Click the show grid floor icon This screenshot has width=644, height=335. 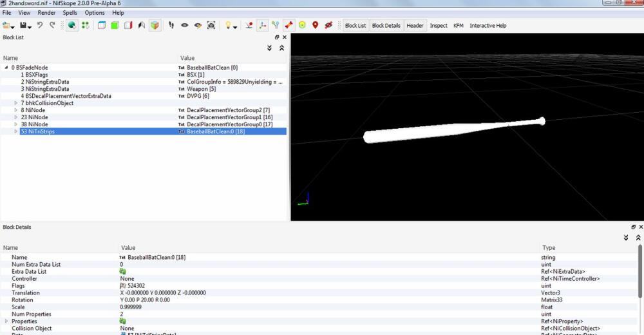249,26
